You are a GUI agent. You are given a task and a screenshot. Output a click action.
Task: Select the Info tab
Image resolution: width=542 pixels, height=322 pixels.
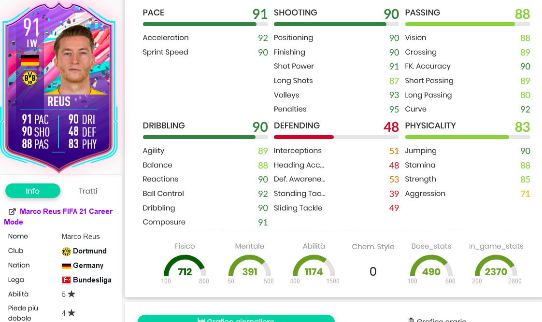[33, 191]
